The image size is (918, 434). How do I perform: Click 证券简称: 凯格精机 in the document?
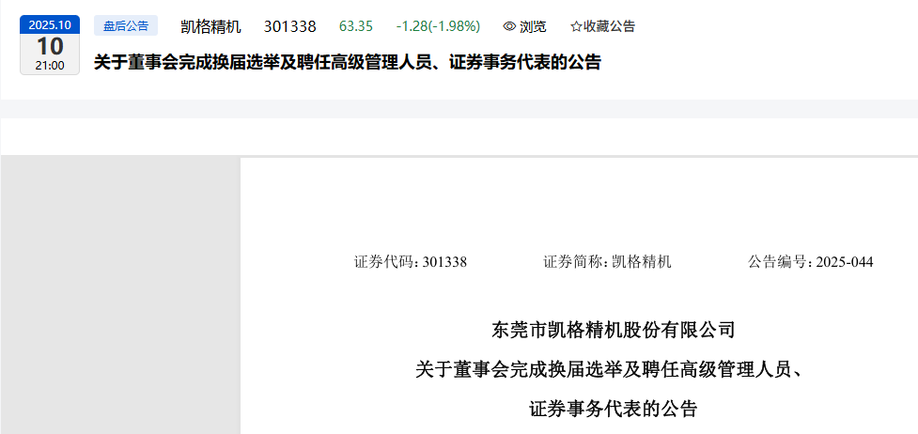pos(607,262)
